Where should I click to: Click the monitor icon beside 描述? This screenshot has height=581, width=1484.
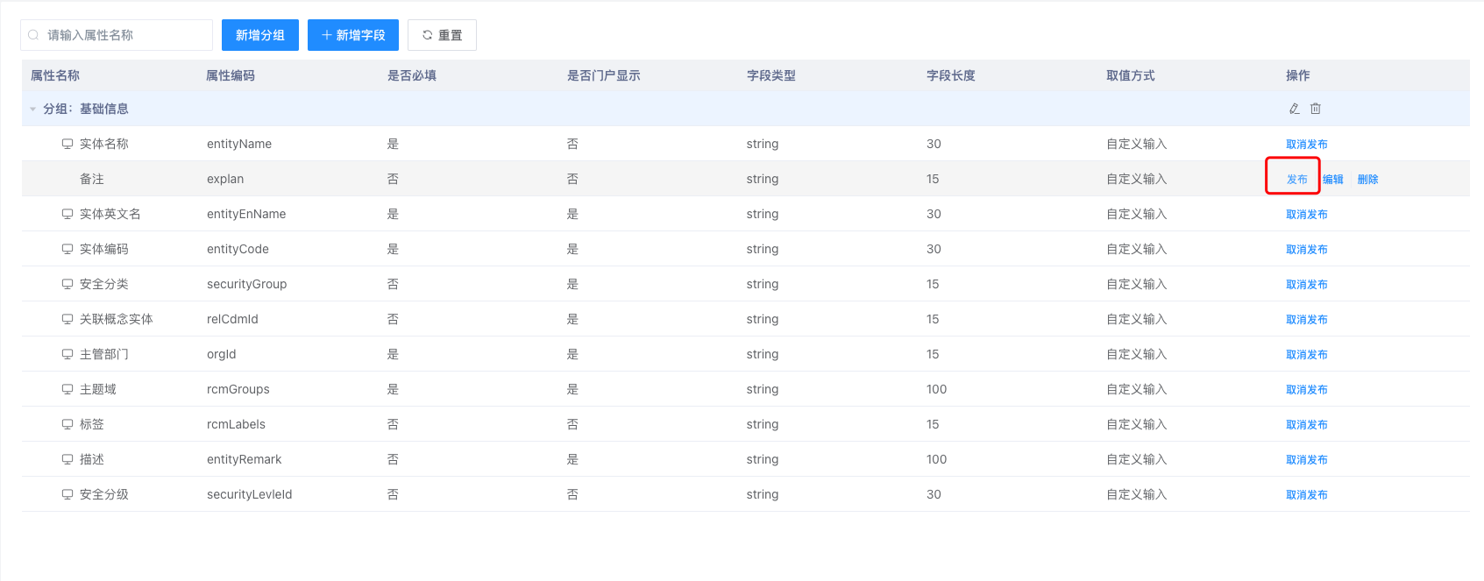coord(67,459)
